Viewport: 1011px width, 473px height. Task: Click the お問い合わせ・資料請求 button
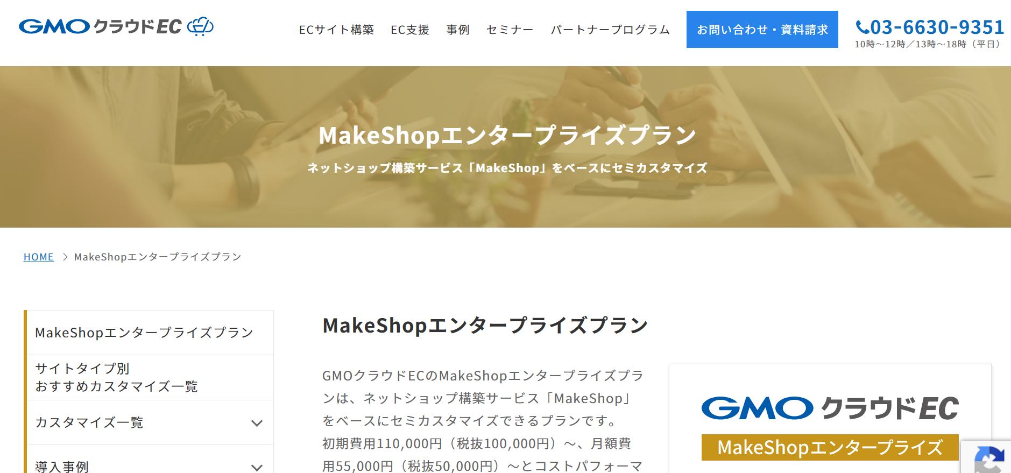pyautogui.click(x=762, y=30)
